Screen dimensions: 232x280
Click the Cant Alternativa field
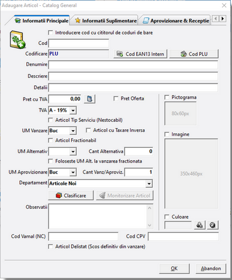point(138,151)
